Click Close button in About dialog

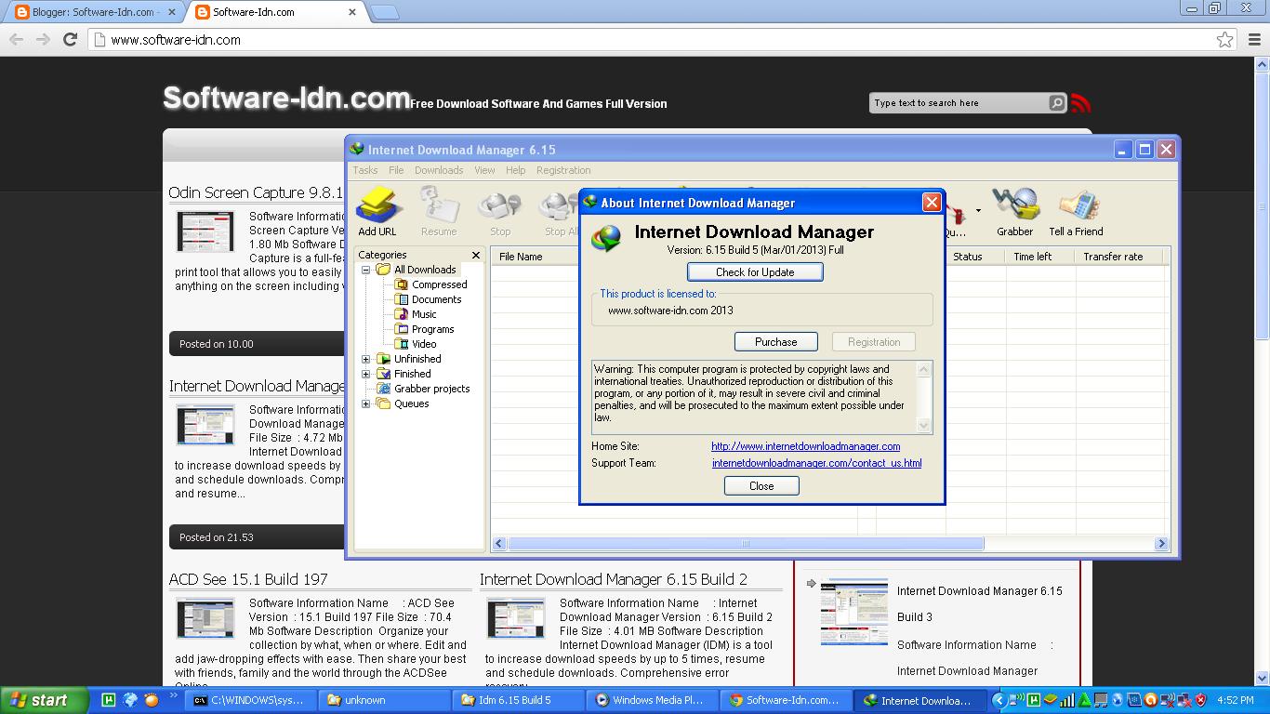[761, 486]
